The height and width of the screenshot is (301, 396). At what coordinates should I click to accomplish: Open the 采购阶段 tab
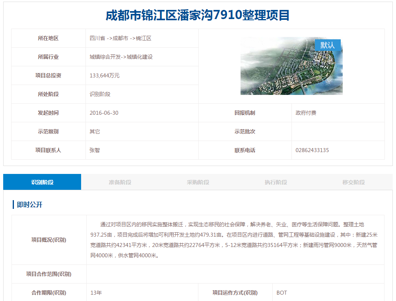click(198, 182)
